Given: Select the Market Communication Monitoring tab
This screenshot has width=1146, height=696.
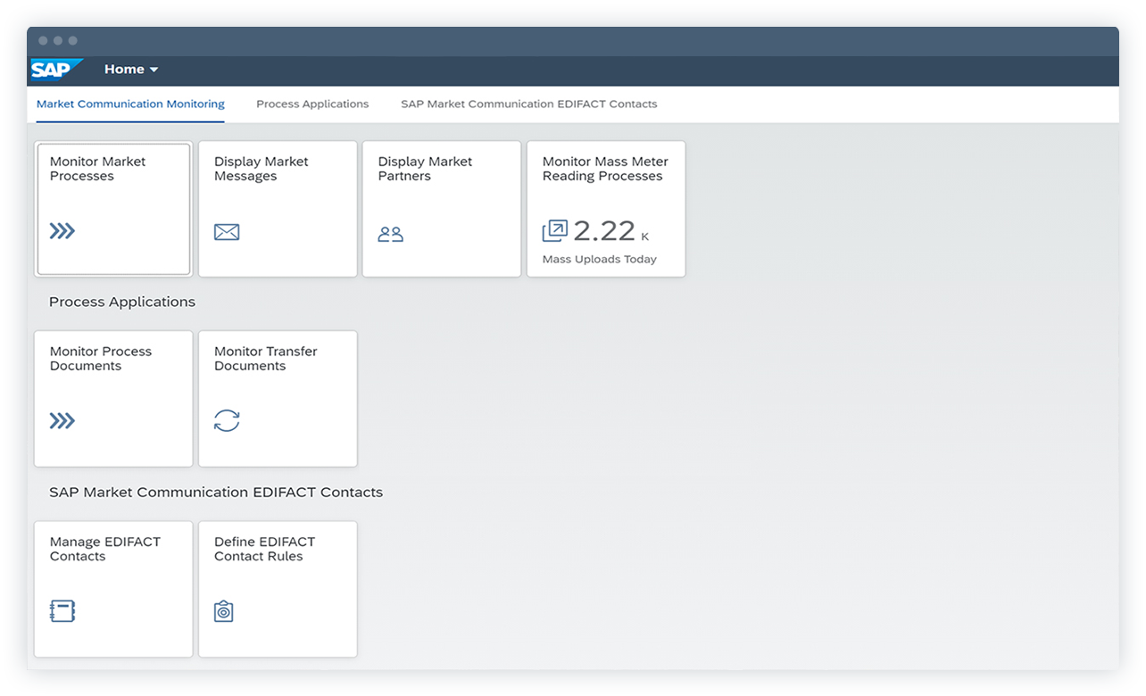Looking at the screenshot, I should pyautogui.click(x=129, y=104).
